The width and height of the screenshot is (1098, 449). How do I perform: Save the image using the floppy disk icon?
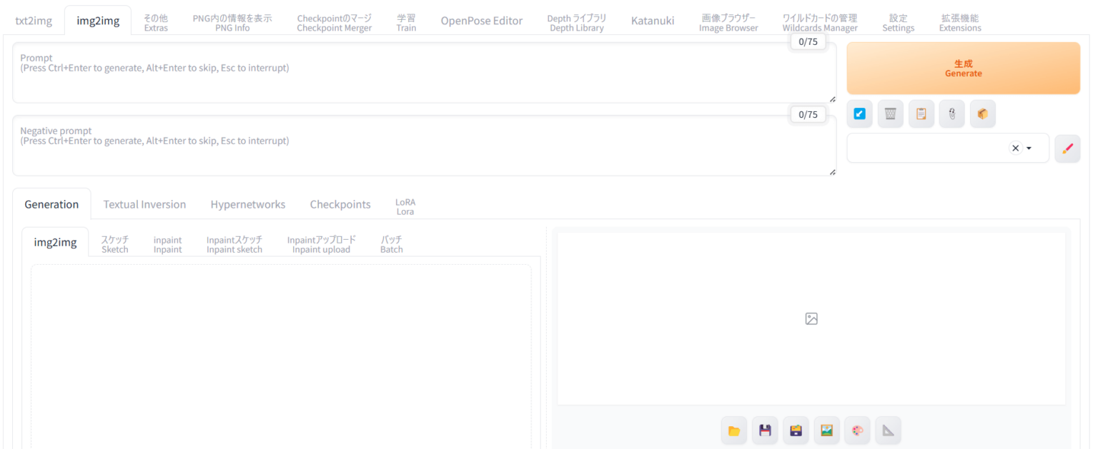click(x=765, y=430)
